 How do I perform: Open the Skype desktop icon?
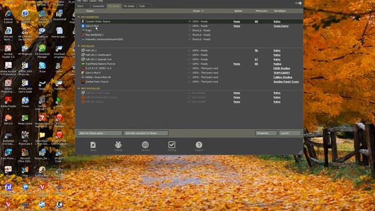point(42,66)
